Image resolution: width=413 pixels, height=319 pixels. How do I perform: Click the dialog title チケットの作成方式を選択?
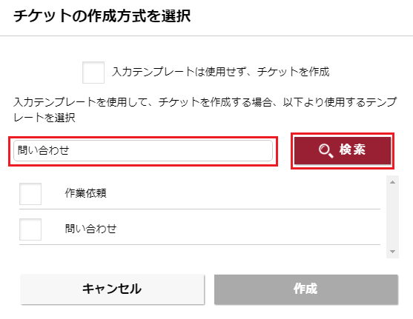[x=102, y=16]
